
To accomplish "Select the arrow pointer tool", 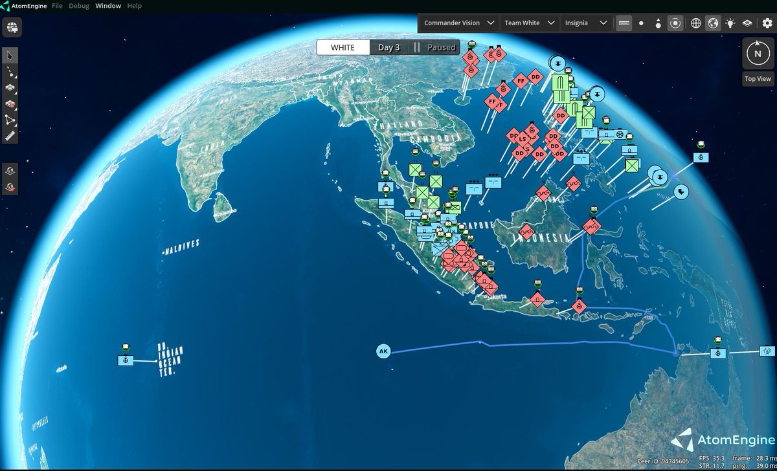I will (10, 55).
